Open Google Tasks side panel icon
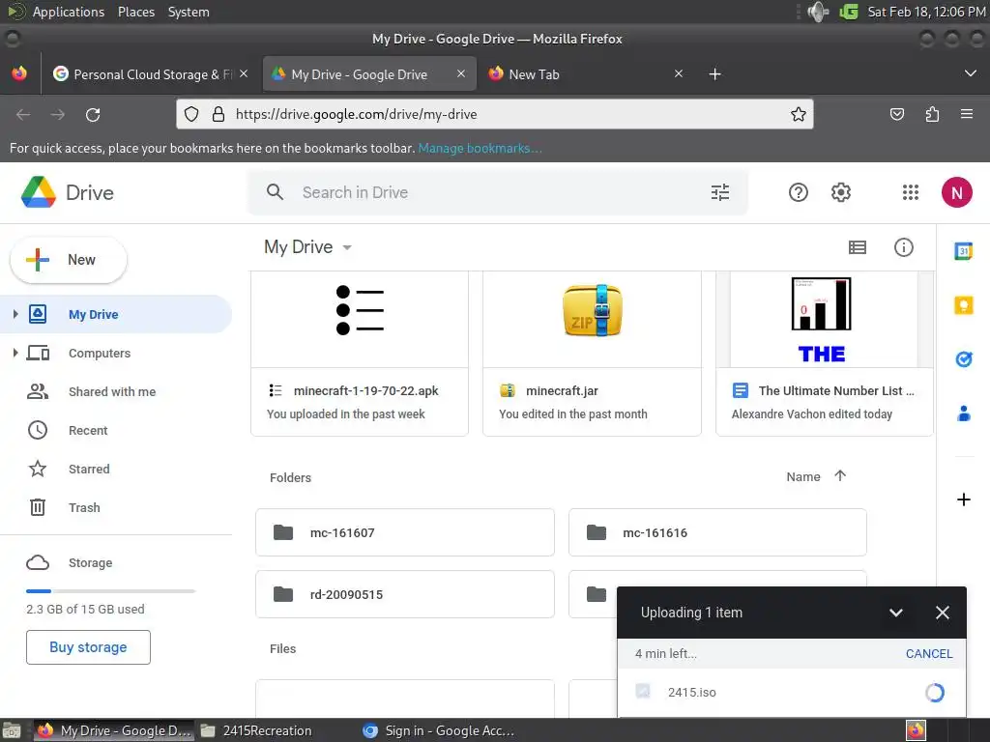Screen dimensions: 990x742 click(x=964, y=359)
